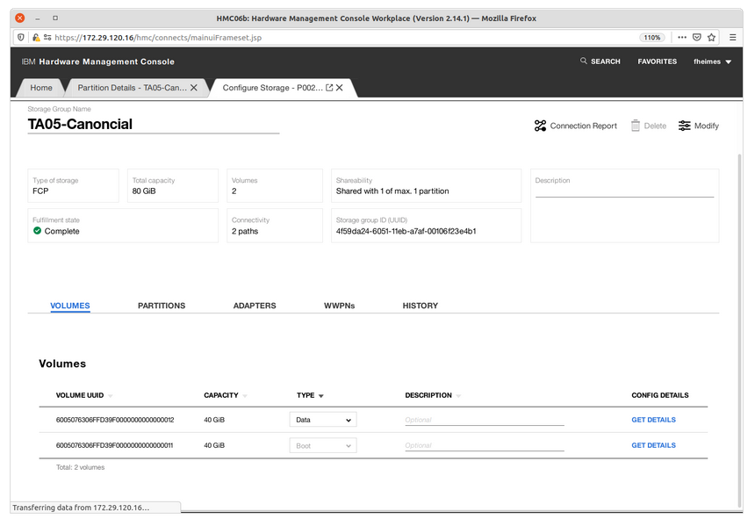Bookmark this page with the star icon

click(x=712, y=38)
